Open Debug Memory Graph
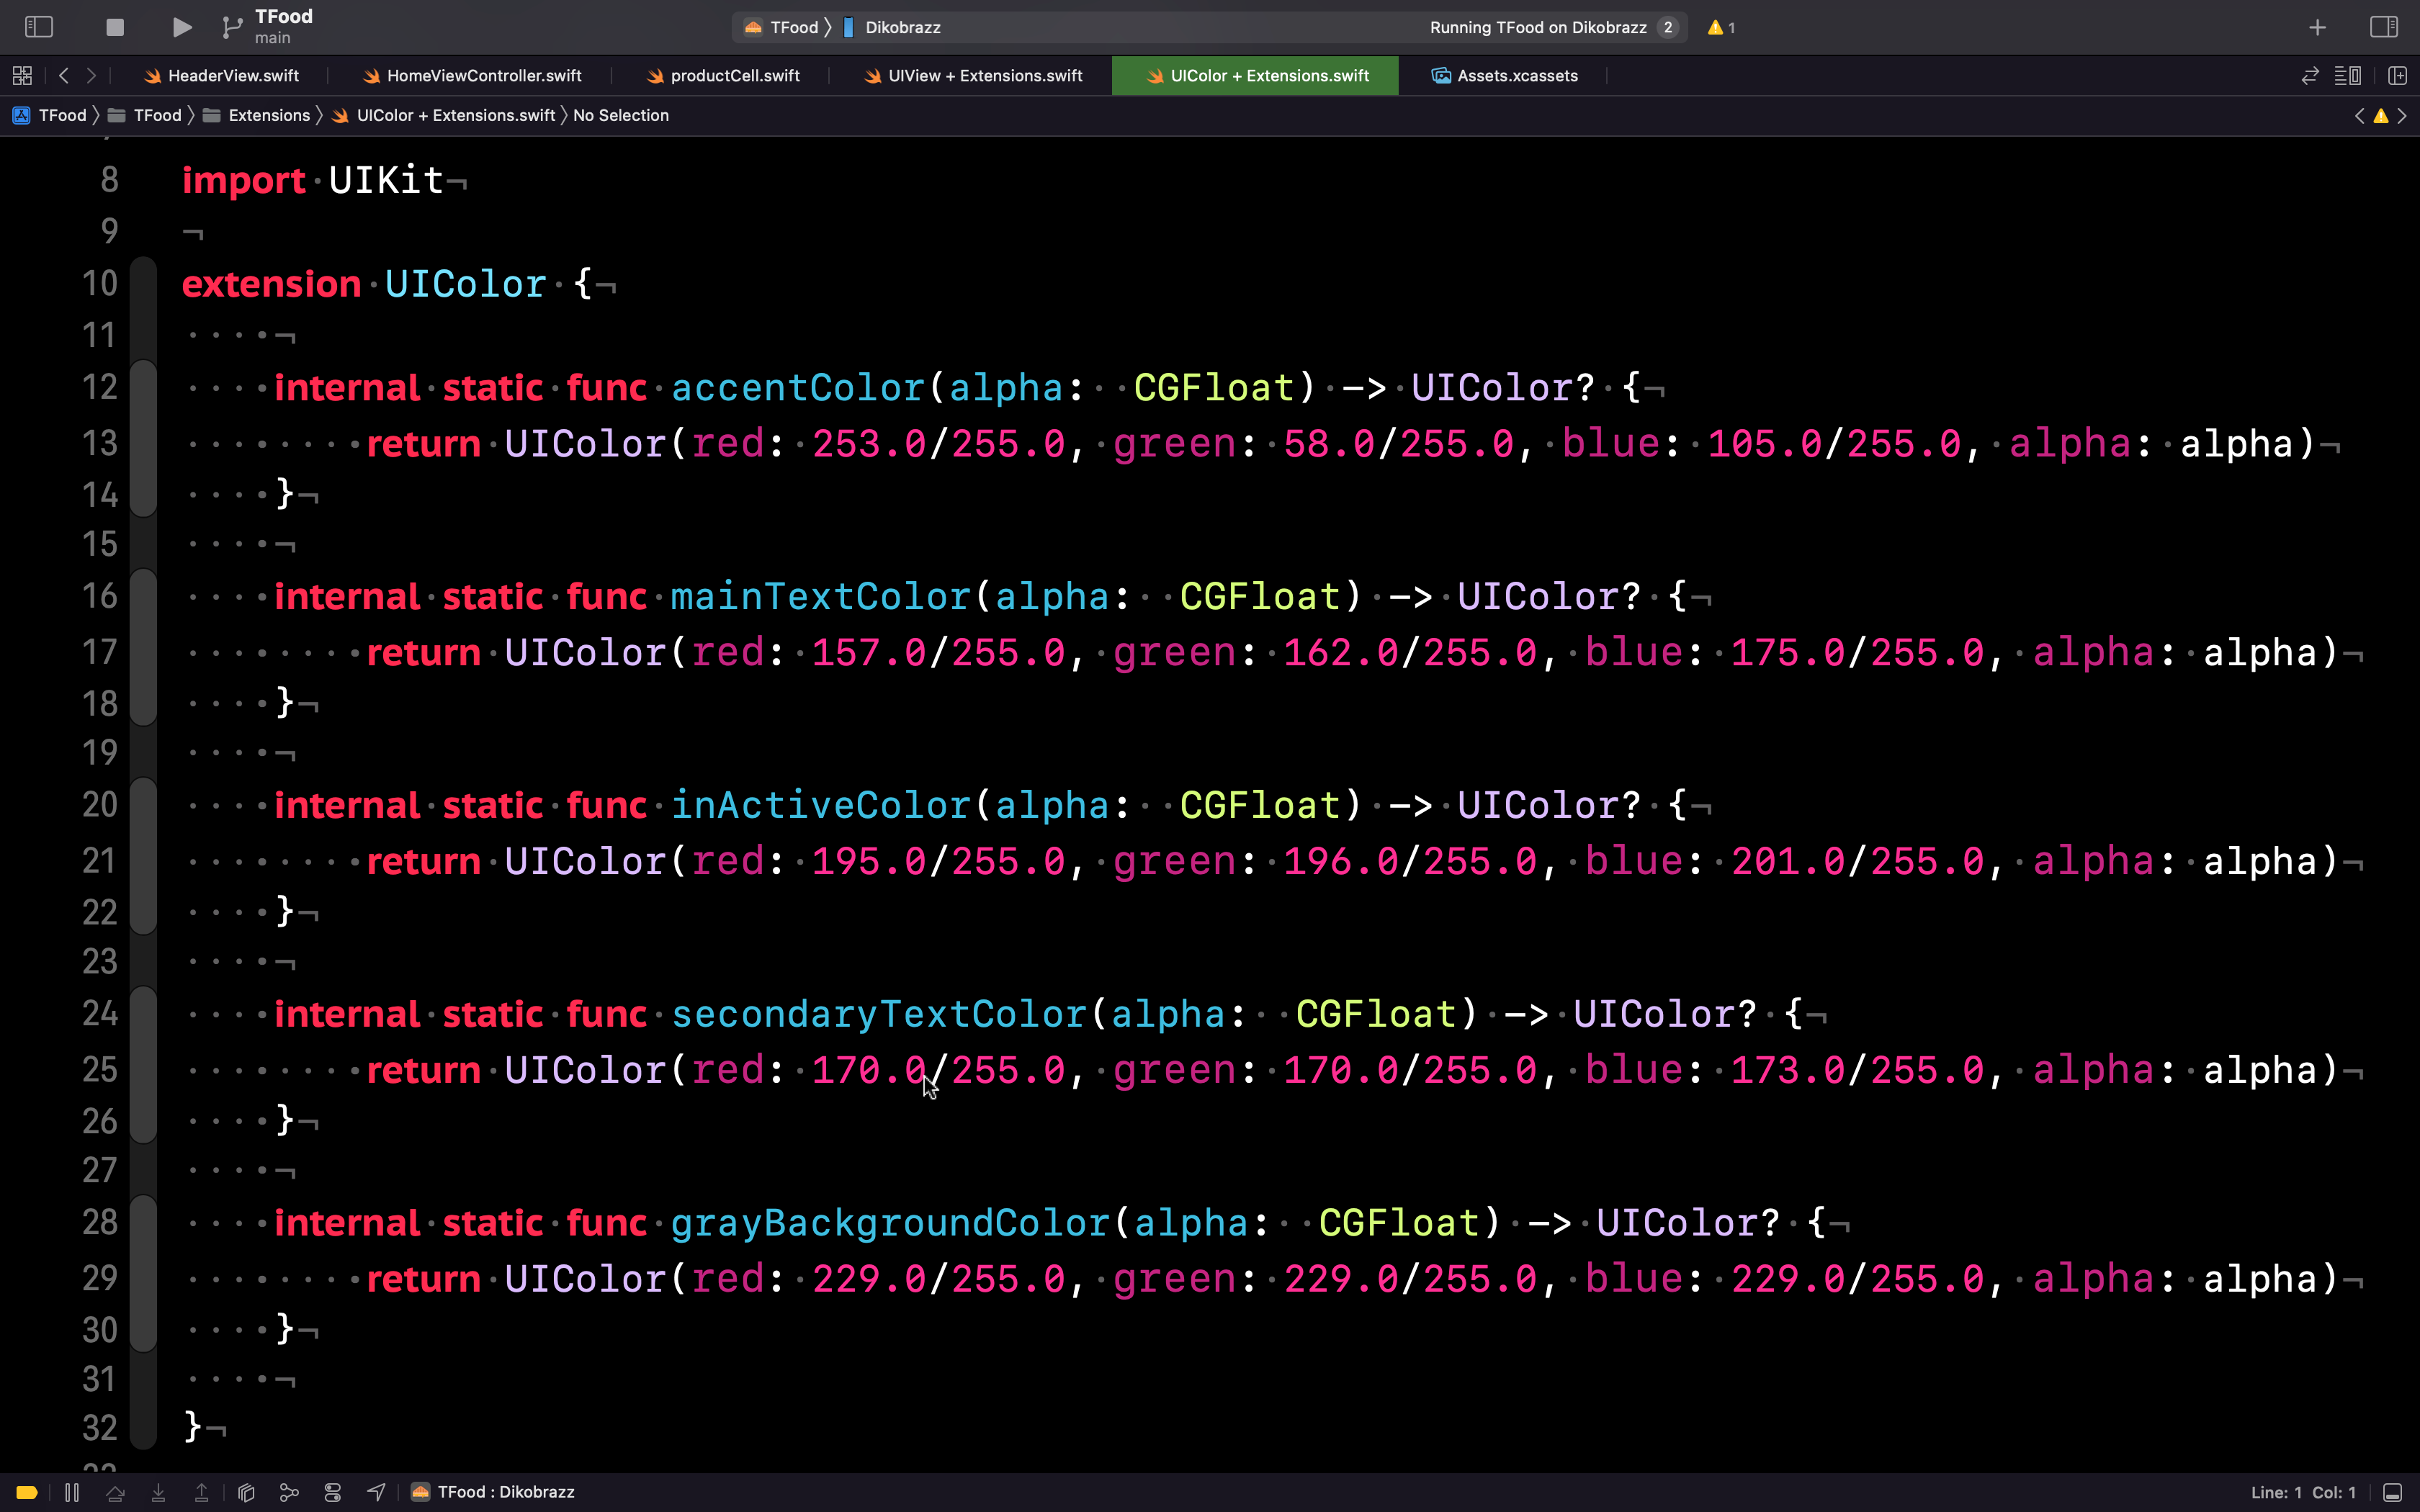Image resolution: width=2420 pixels, height=1512 pixels. tap(289, 1492)
